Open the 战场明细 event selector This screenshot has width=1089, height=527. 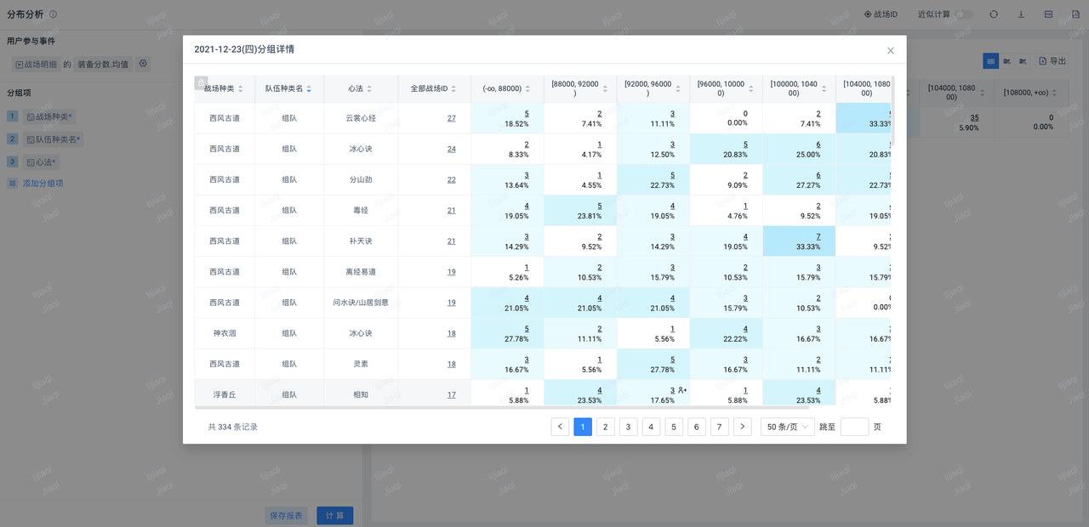[36, 64]
